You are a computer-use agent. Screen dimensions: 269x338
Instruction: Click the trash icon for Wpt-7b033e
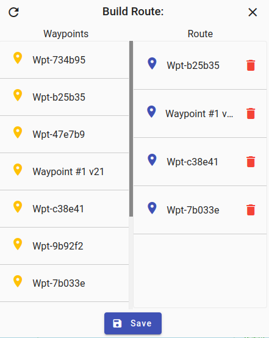[251, 210]
